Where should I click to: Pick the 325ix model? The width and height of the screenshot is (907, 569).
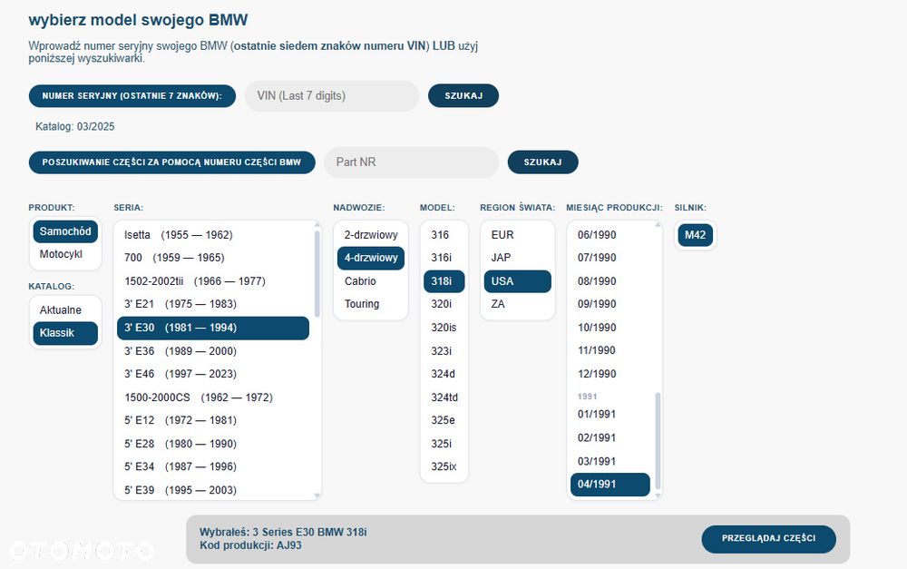coord(444,466)
